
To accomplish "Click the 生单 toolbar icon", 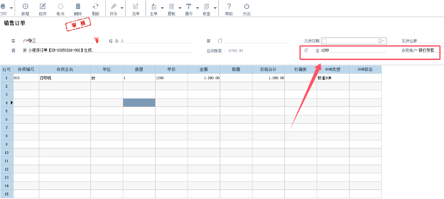I will 154,6.
